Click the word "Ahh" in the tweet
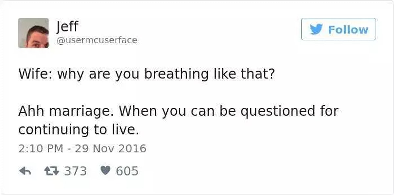 tap(31, 112)
